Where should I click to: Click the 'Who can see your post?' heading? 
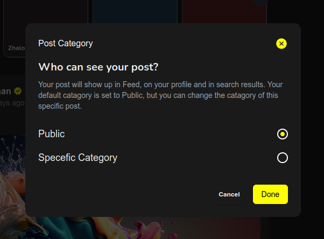point(98,67)
